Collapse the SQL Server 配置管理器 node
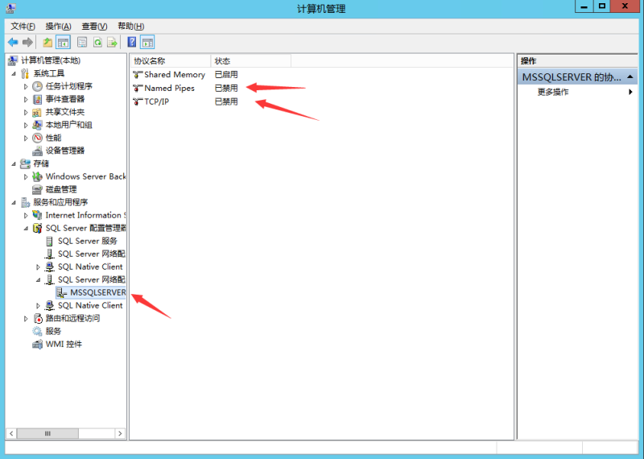 point(26,229)
